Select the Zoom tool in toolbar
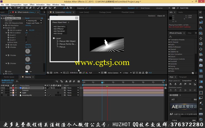 [11, 8]
